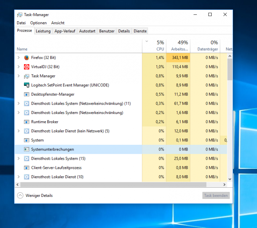
Task: Open the Optionen menu
Action: pos(38,23)
